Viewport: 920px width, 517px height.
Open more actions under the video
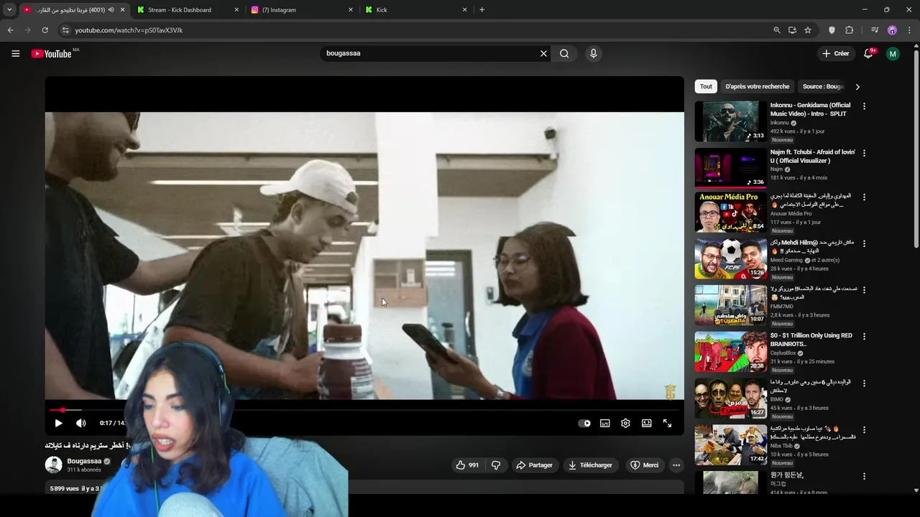(x=676, y=465)
